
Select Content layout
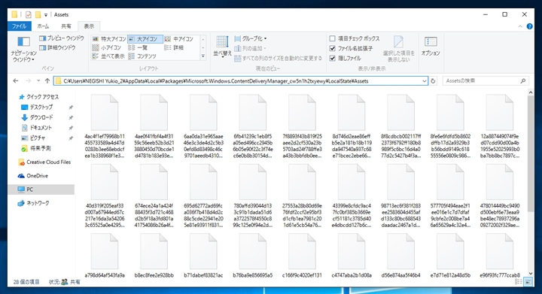point(142,56)
